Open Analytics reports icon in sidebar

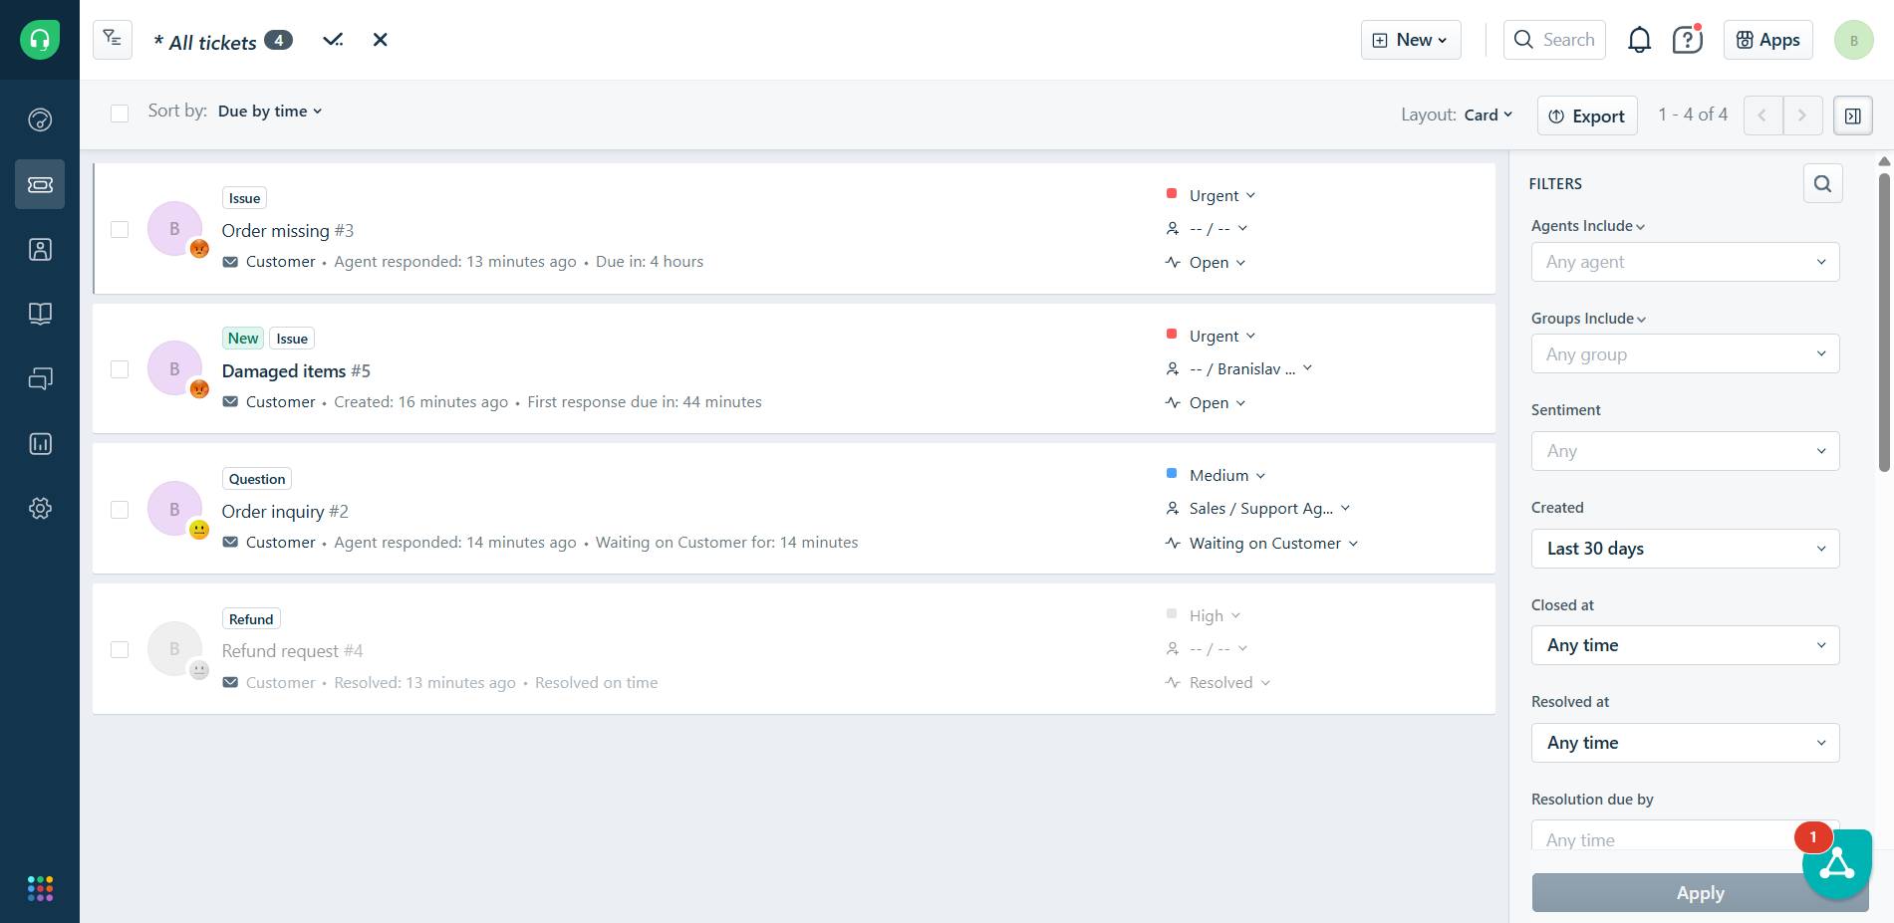coord(40,443)
